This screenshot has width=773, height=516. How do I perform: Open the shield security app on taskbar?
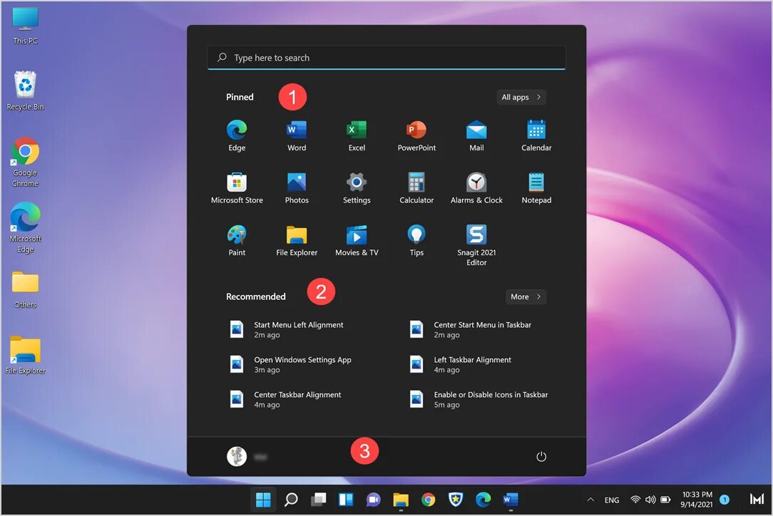coord(456,500)
